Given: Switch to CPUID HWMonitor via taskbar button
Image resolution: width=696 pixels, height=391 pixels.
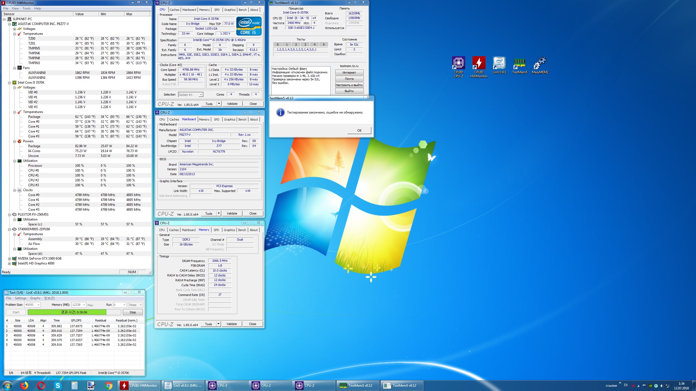Looking at the screenshot, I should [139, 386].
